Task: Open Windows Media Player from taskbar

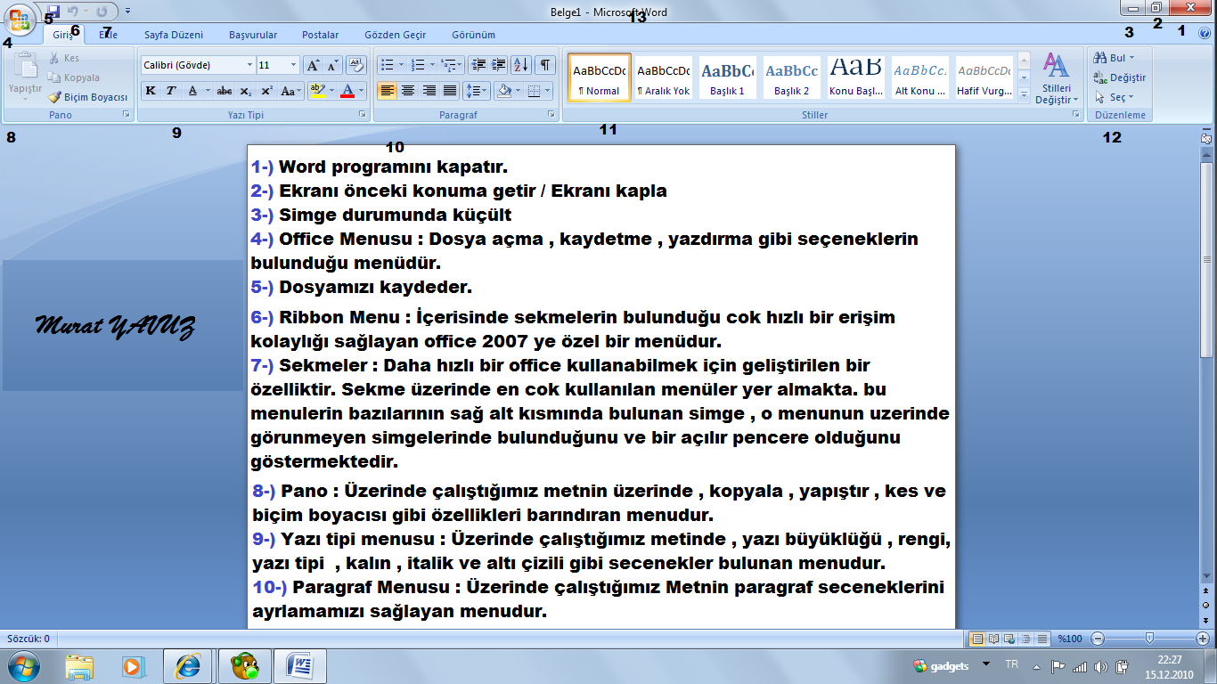Action: (x=134, y=666)
